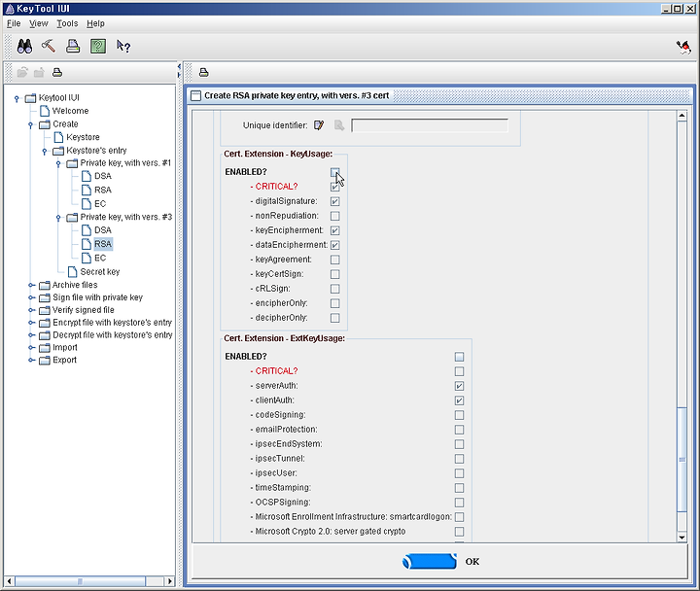Screen dimensions: 700x591
Task: Activate the context help arrow-question icon
Action: pyautogui.click(x=122, y=46)
